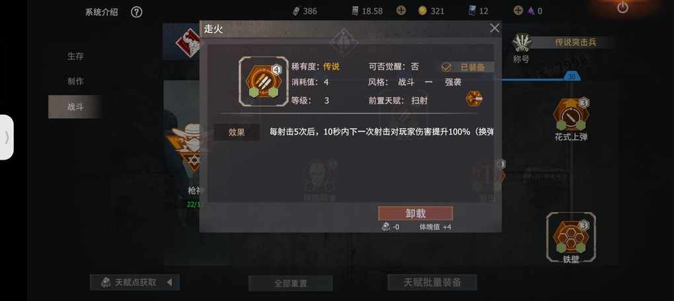Expand the side drawer handle on left edge
Screen dimensions: 674x301
(7, 137)
